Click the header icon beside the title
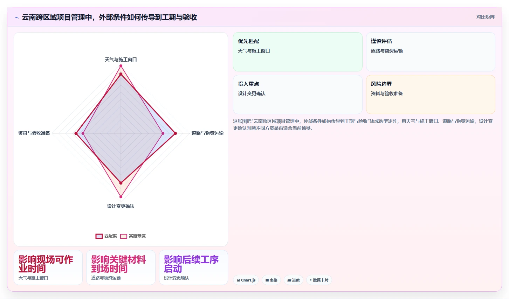This screenshot has width=509, height=299. (16, 18)
